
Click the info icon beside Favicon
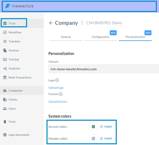(x=61, y=94)
